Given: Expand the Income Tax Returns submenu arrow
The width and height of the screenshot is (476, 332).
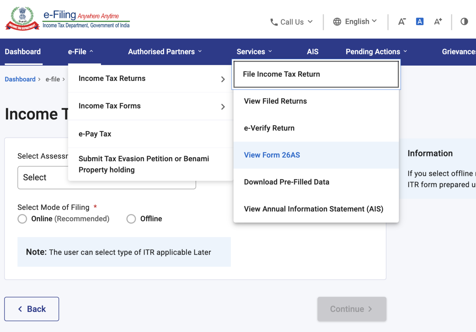Looking at the screenshot, I should 223,79.
